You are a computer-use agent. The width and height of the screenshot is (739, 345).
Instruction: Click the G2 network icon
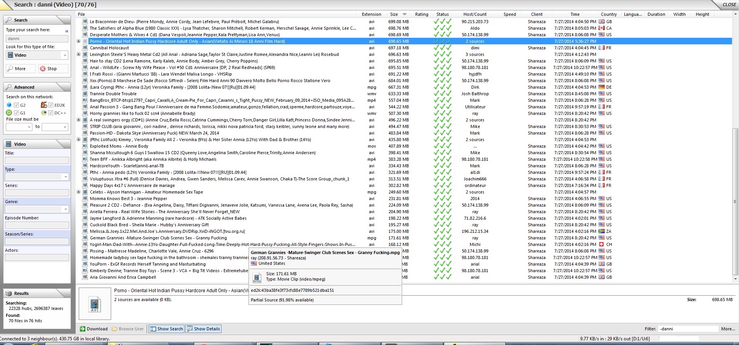click(9, 105)
